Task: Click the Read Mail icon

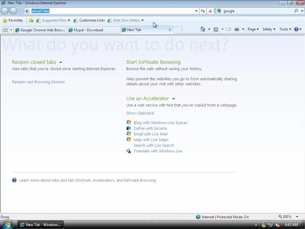Action: [x=228, y=29]
